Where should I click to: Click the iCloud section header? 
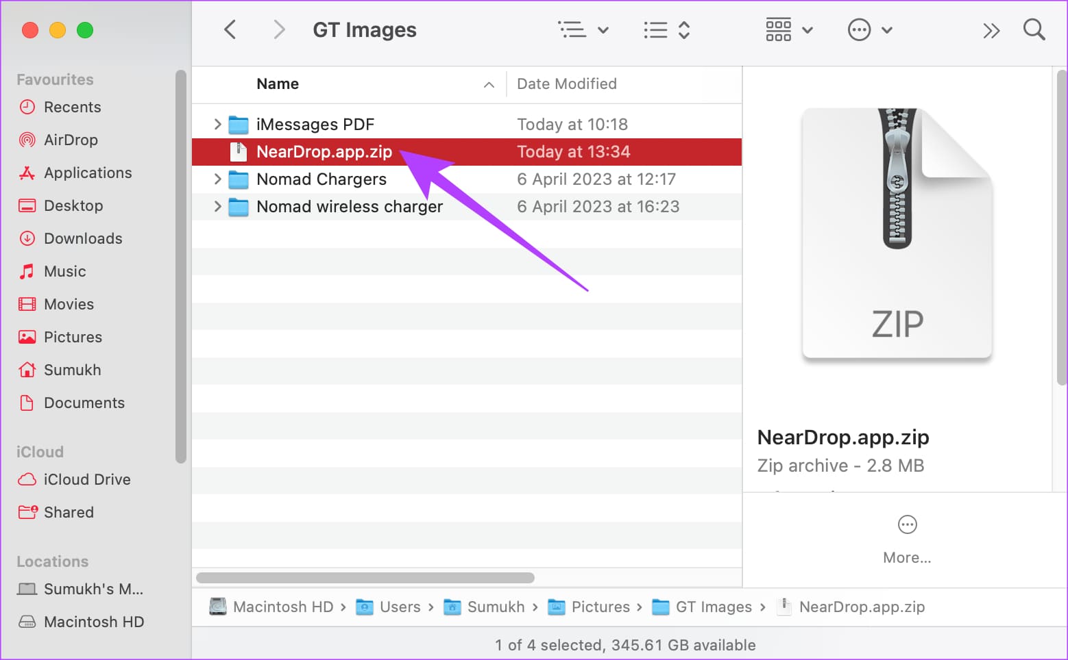pos(40,452)
